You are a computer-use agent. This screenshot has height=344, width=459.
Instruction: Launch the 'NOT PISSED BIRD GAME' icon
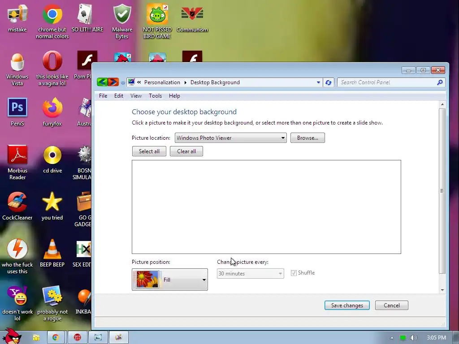pyautogui.click(x=157, y=21)
